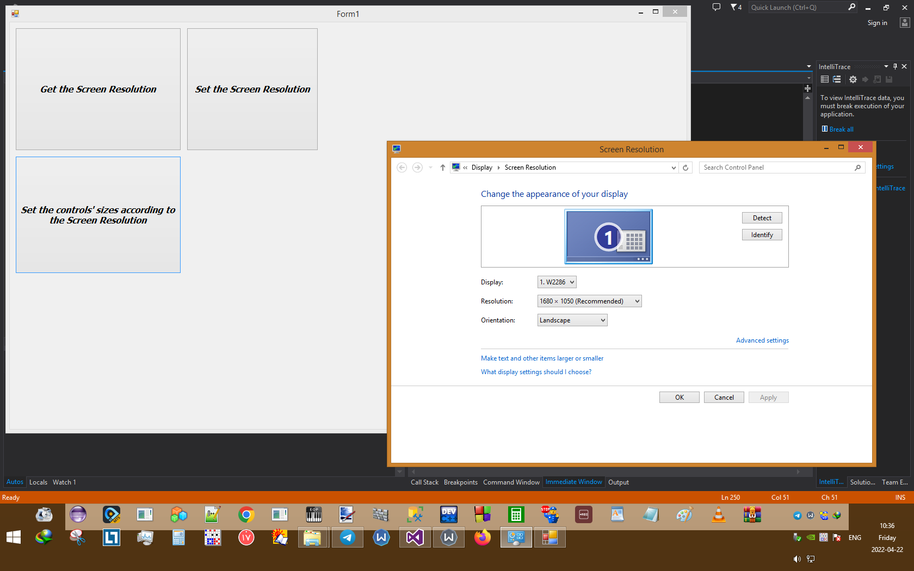The height and width of the screenshot is (571, 914).
Task: Go up one level in Screen Resolution window
Action: (x=443, y=167)
